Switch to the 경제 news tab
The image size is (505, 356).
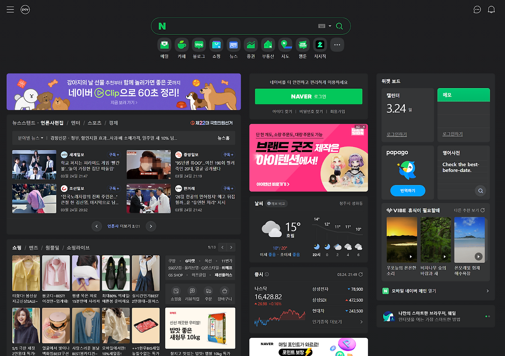tap(113, 123)
